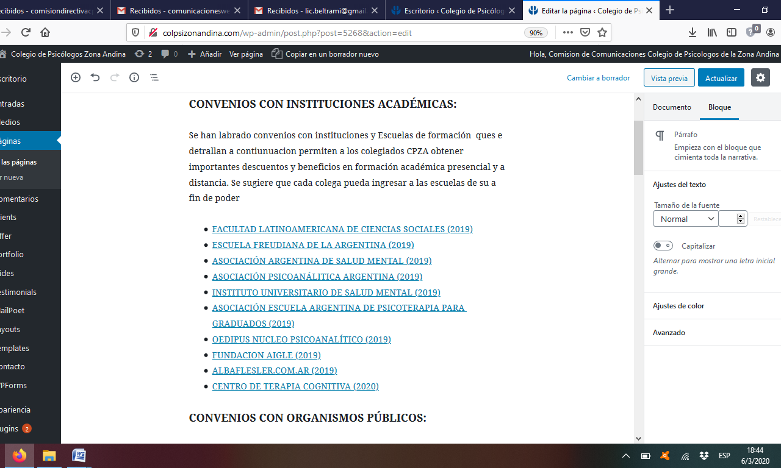
Task: Click Ver página in the admin bar
Action: pyautogui.click(x=246, y=54)
